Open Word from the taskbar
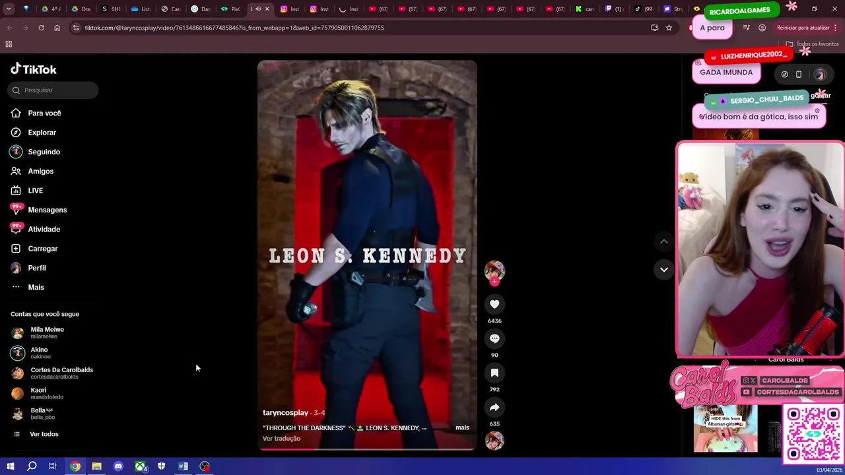 [183, 466]
